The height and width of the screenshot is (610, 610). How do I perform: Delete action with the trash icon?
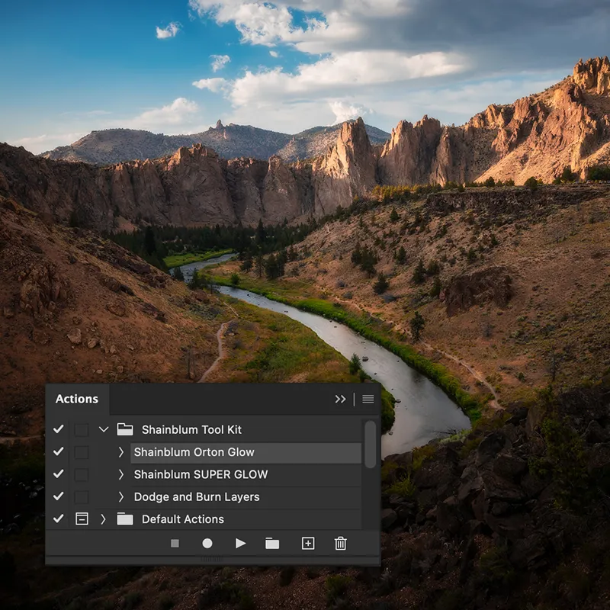pyautogui.click(x=340, y=543)
